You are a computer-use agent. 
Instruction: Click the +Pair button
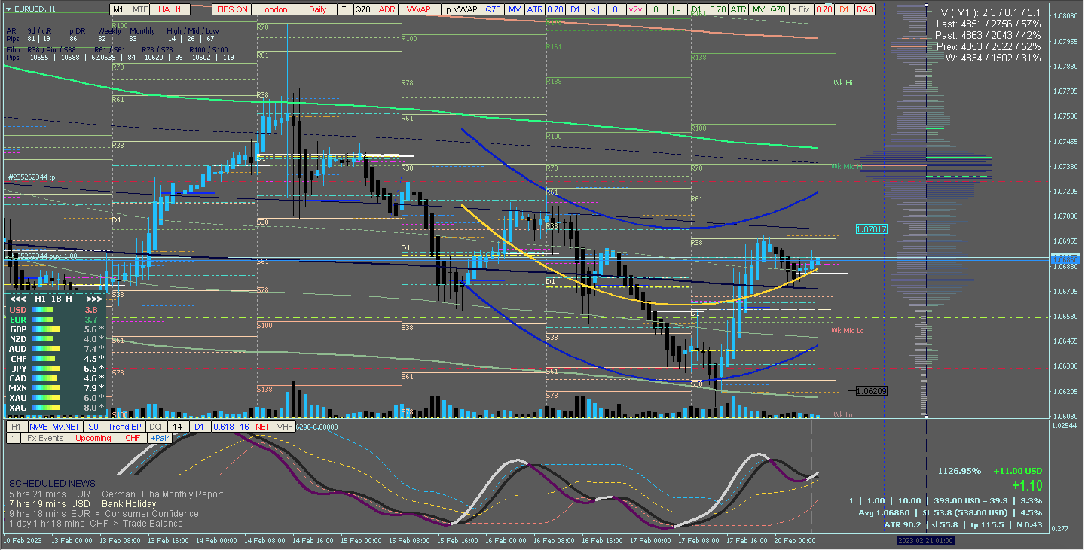160,438
